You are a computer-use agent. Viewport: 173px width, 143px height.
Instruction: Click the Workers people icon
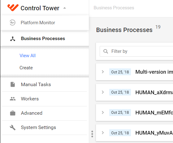[13, 99]
